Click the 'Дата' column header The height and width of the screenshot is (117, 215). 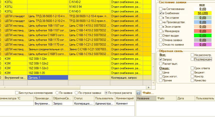pyautogui.click(x=185, y=98)
